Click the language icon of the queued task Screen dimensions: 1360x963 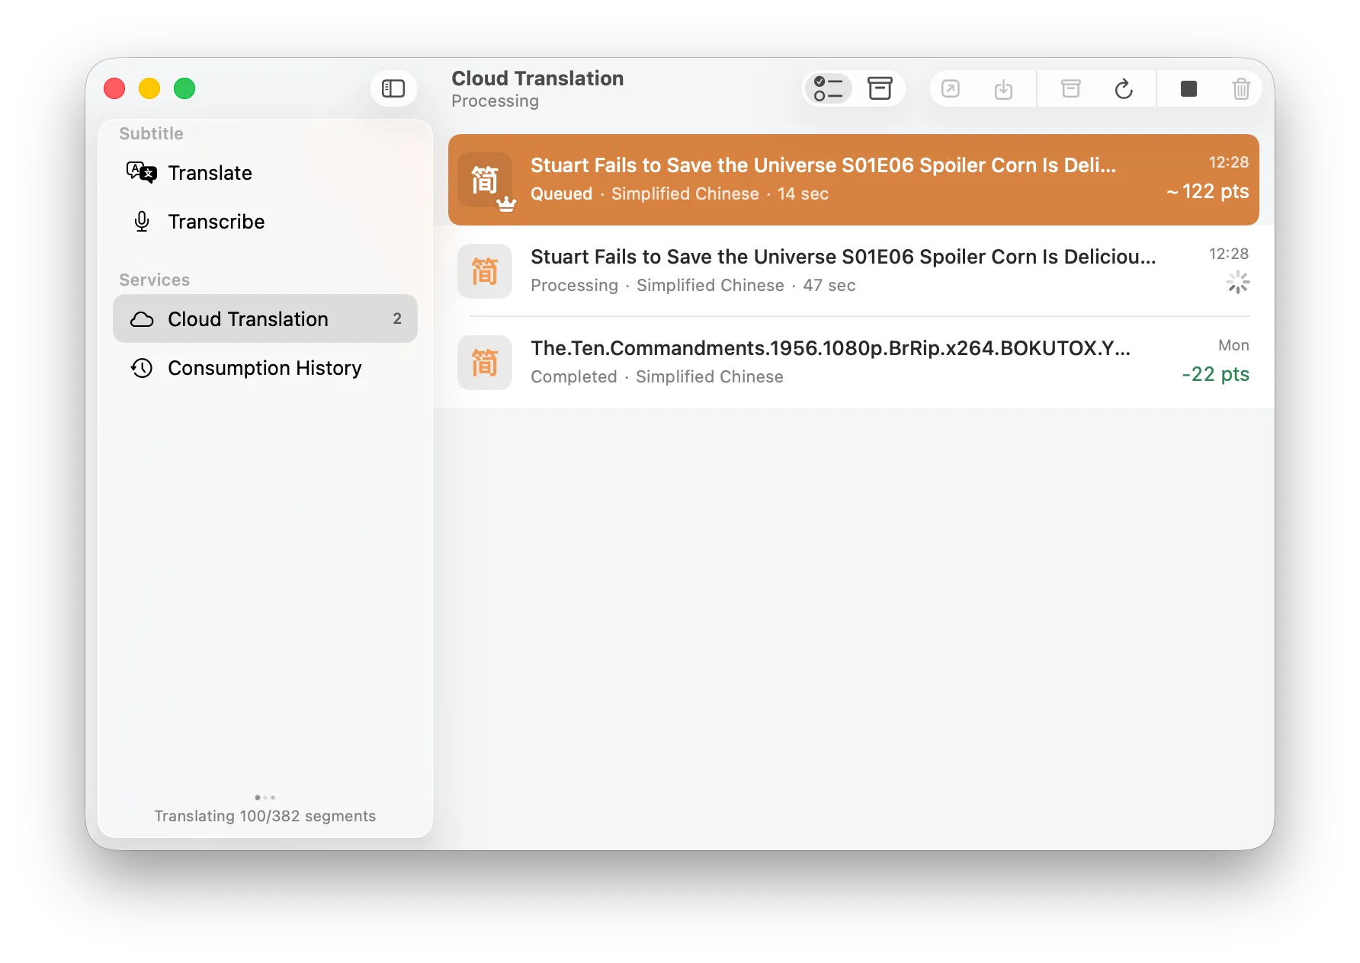tap(485, 180)
